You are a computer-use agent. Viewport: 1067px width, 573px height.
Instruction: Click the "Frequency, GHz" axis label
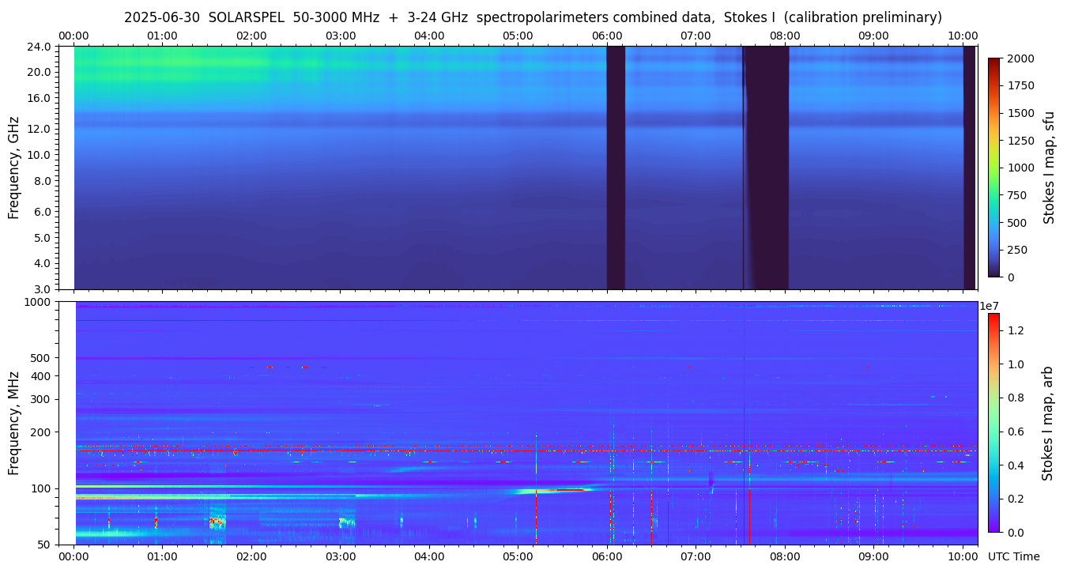tap(13, 168)
